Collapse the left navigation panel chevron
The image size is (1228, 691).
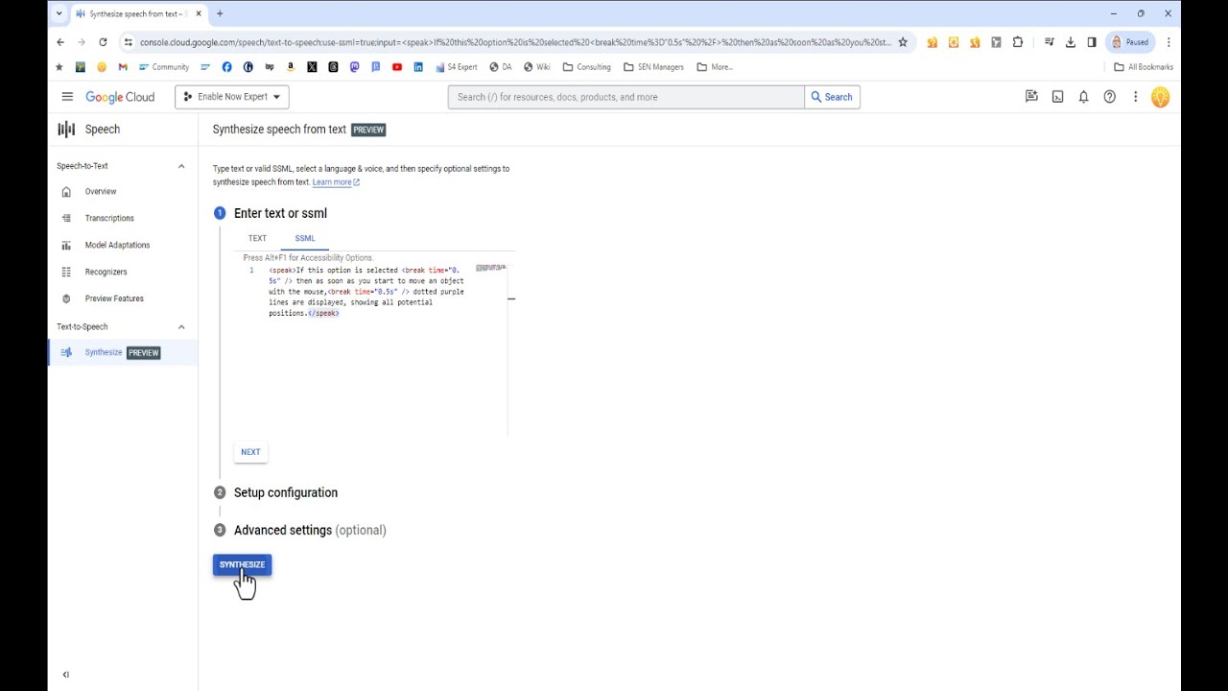66,675
